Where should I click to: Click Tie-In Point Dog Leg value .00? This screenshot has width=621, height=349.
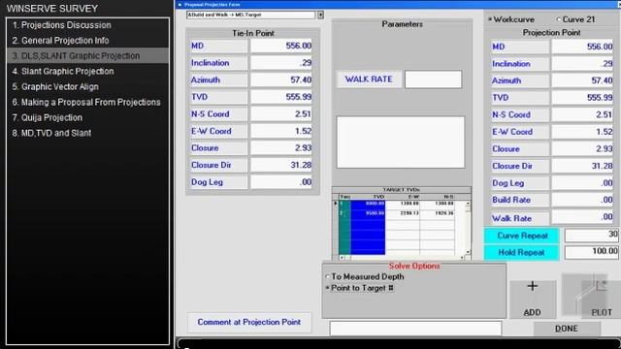281,182
